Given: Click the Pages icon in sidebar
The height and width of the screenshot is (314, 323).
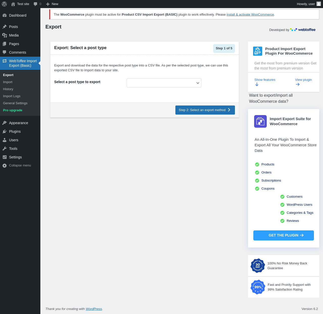Looking at the screenshot, I should pos(5,44).
